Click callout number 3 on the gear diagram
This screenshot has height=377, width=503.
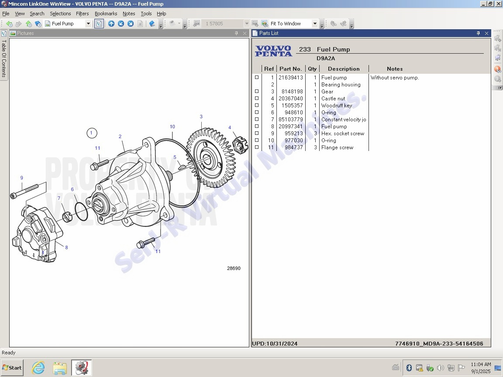pyautogui.click(x=201, y=117)
